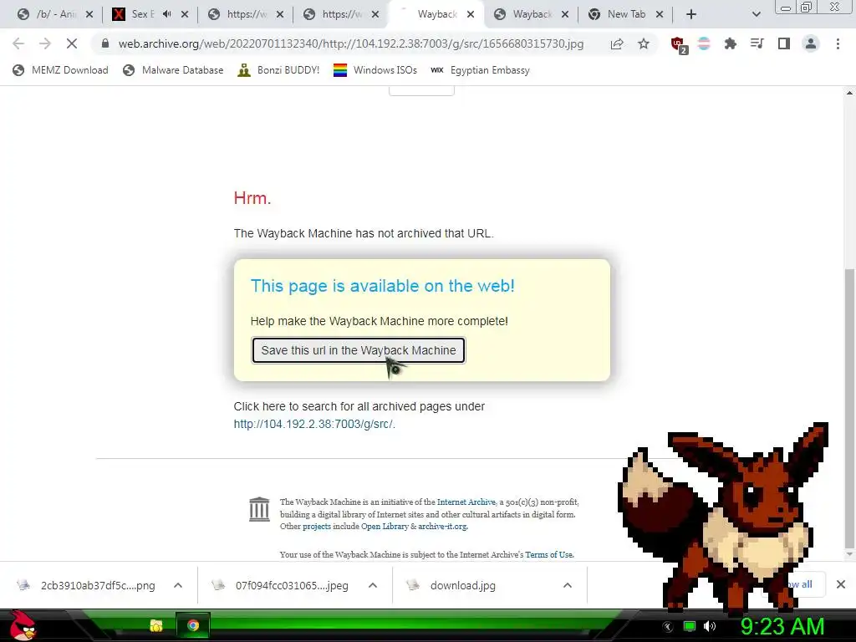Bookmark this page with the star icon
The image size is (856, 642).
(644, 43)
